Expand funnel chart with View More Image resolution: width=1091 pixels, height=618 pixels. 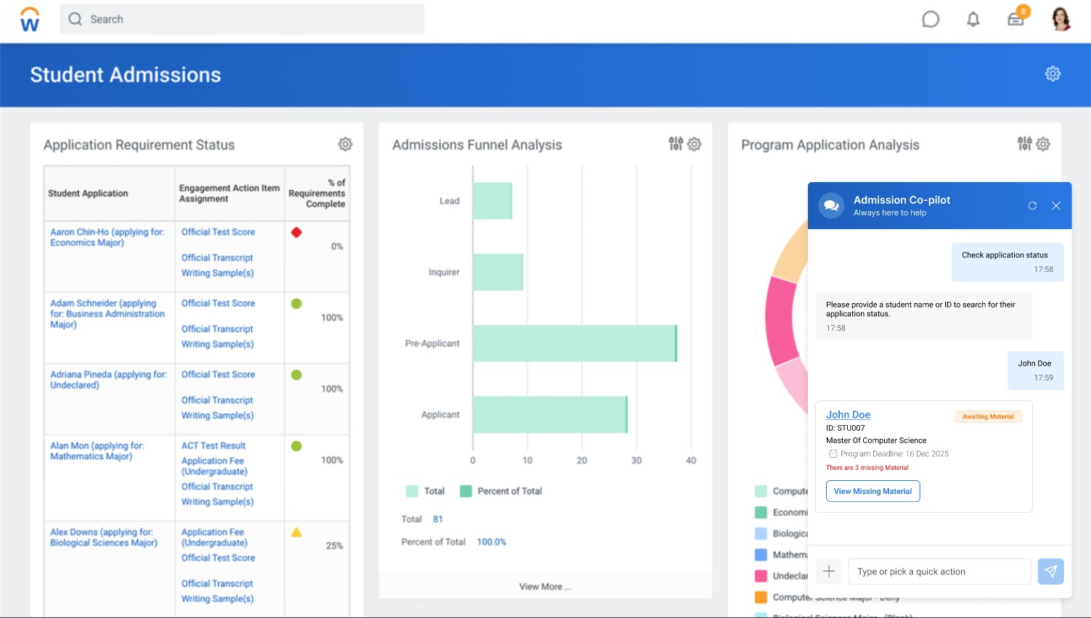tap(544, 587)
